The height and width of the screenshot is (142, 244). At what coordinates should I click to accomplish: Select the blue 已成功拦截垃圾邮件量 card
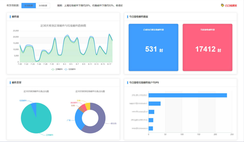point(154,48)
